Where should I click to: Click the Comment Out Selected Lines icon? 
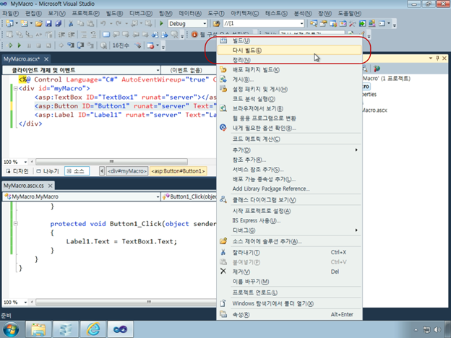pos(84,35)
